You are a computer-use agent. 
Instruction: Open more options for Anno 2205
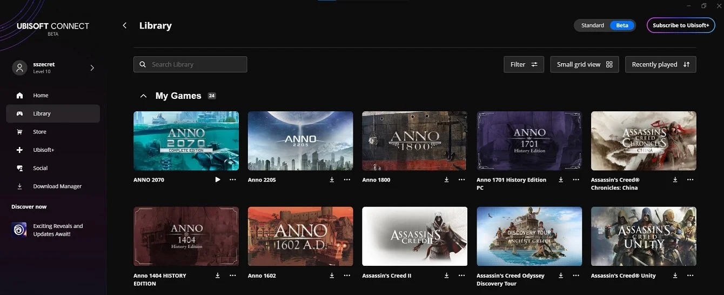point(347,179)
